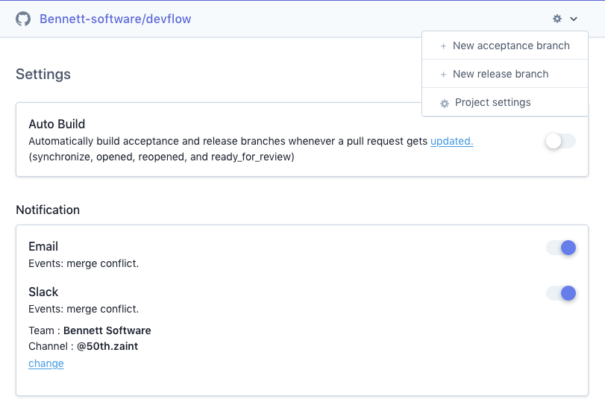The image size is (605, 414).
Task: Select the Bennett Software team name
Action: [107, 330]
